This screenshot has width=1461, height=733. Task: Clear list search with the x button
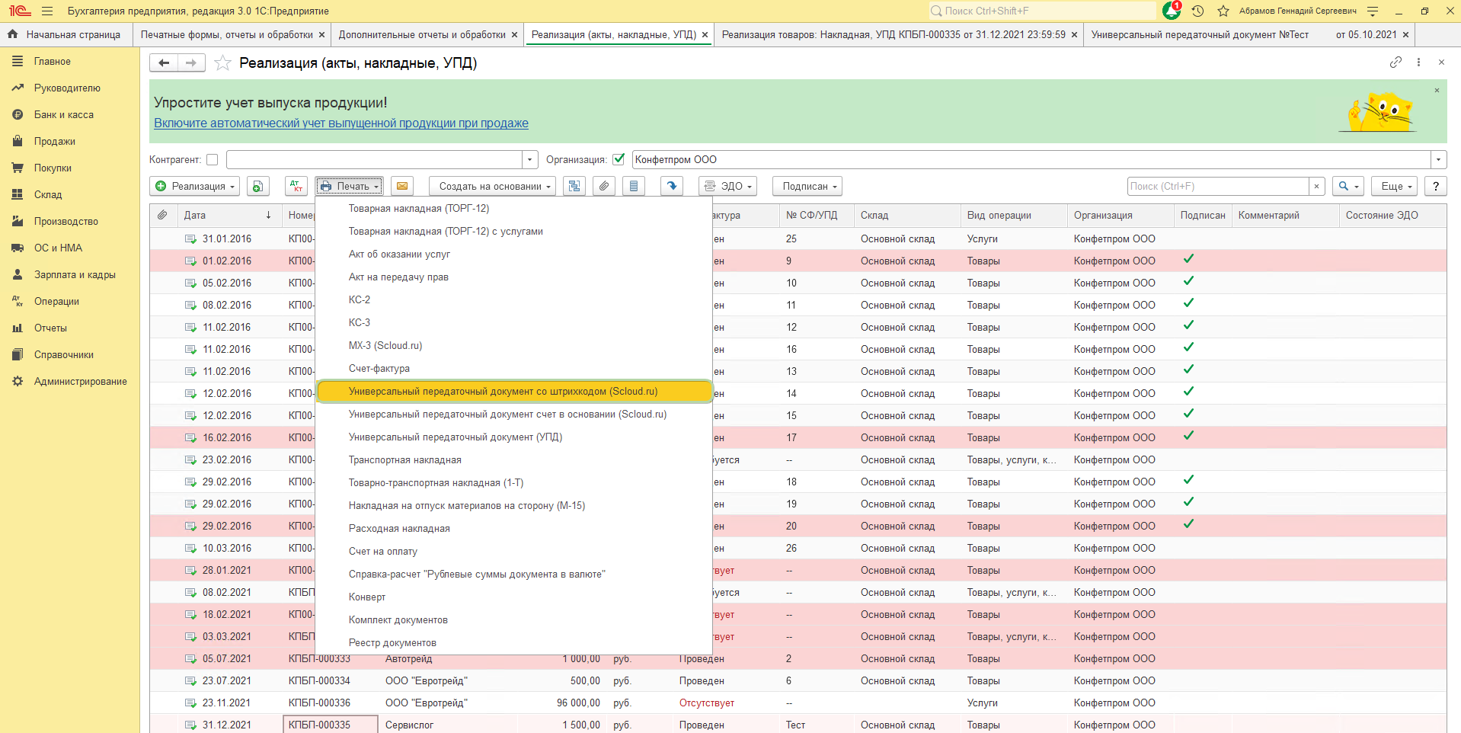tap(1316, 186)
